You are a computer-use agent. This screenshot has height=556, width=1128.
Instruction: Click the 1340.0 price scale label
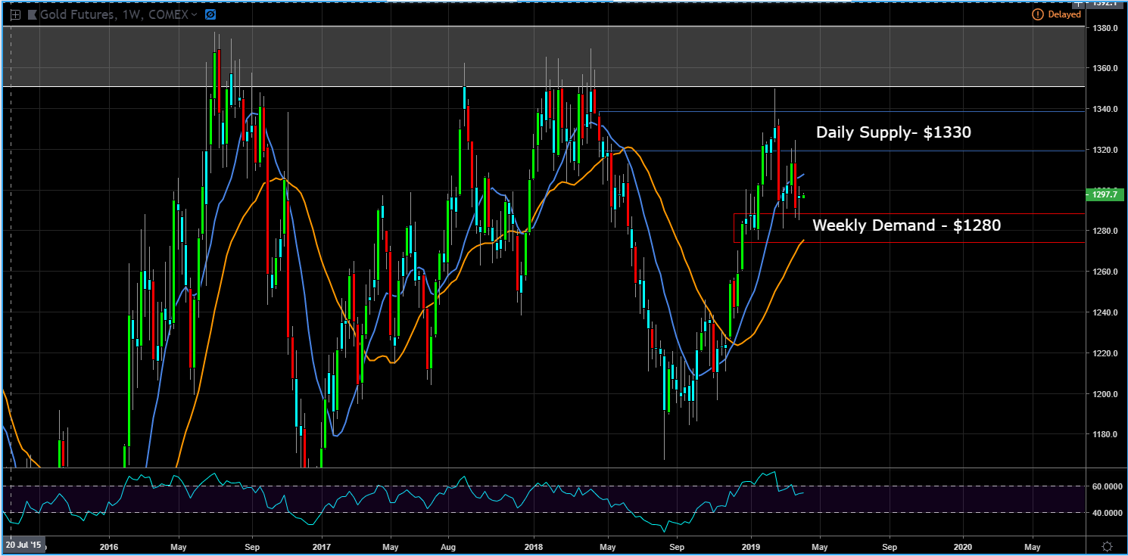(x=1105, y=109)
